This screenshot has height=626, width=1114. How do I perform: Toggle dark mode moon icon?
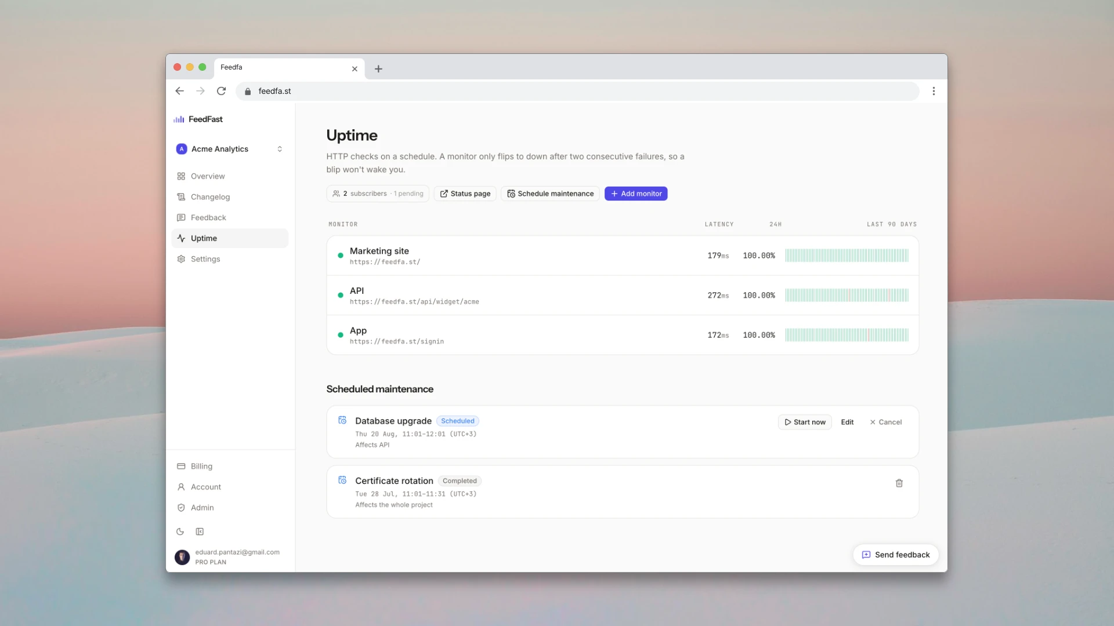coord(180,532)
